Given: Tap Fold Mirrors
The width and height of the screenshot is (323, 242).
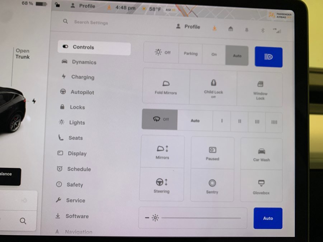Looking at the screenshot, I should click(x=166, y=87).
